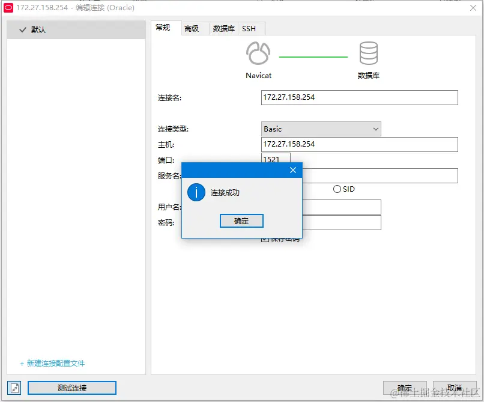Select the SID radio button
The image size is (484, 402).
[x=337, y=189]
